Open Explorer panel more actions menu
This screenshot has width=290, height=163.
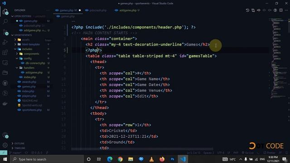tap(48, 10)
